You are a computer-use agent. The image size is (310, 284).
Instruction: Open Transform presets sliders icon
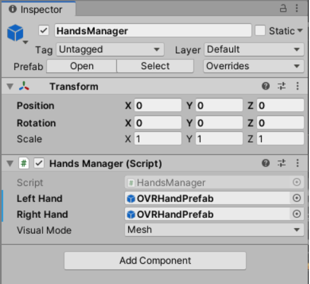click(x=281, y=86)
